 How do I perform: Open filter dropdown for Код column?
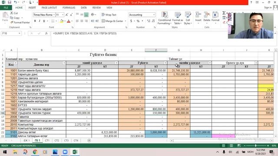16,63
